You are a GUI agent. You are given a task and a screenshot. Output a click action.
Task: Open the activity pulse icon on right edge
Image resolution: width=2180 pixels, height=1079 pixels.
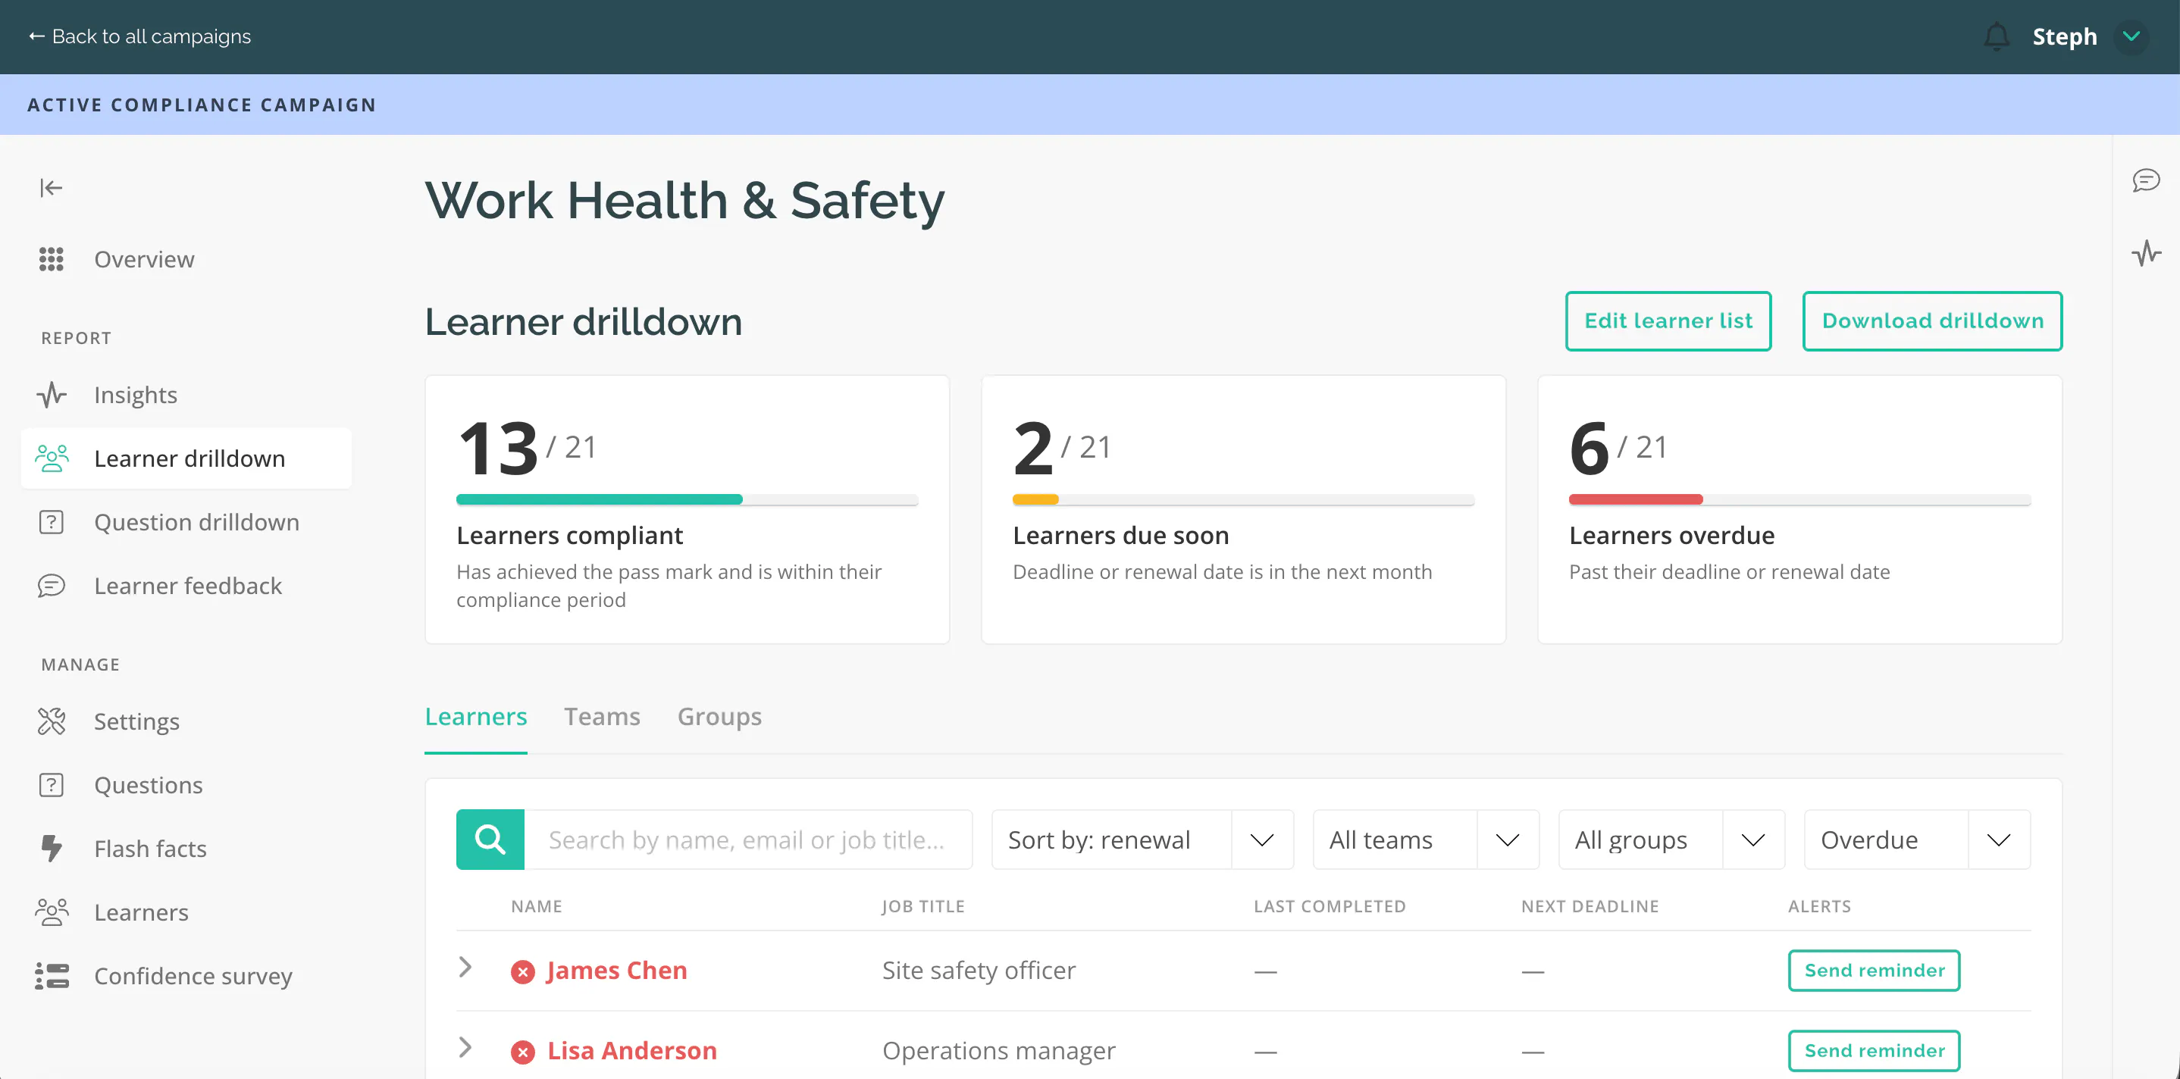[2145, 253]
